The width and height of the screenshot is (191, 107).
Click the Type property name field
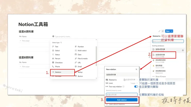[63, 37]
